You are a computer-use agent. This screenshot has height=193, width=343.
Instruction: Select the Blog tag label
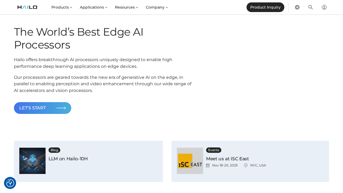click(54, 150)
